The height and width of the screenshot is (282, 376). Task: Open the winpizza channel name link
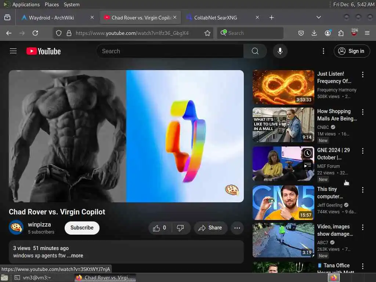coord(39,225)
